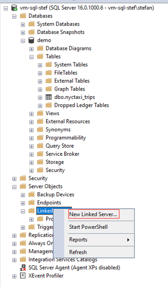This screenshot has width=168, height=287.
Task: Expand the server-level Security node
Action: [14, 179]
